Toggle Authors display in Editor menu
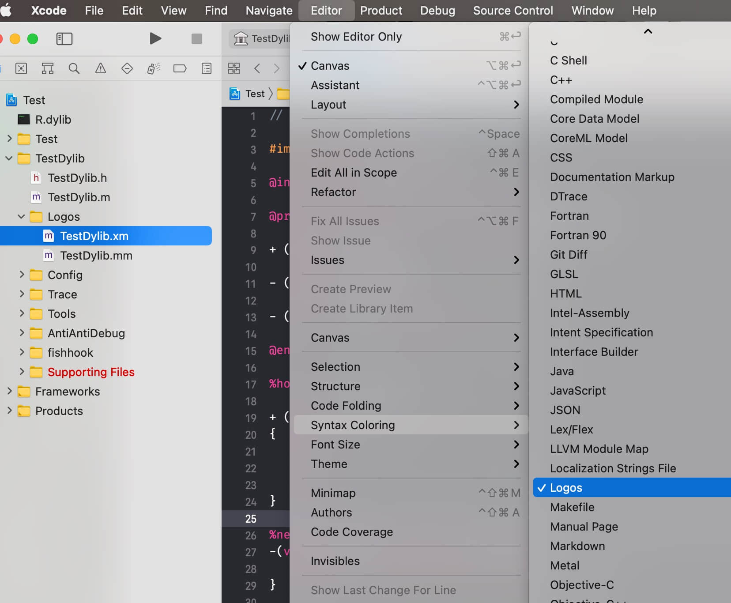 coord(409,513)
